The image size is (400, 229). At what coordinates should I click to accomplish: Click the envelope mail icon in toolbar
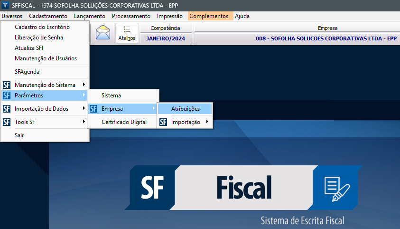[102, 33]
